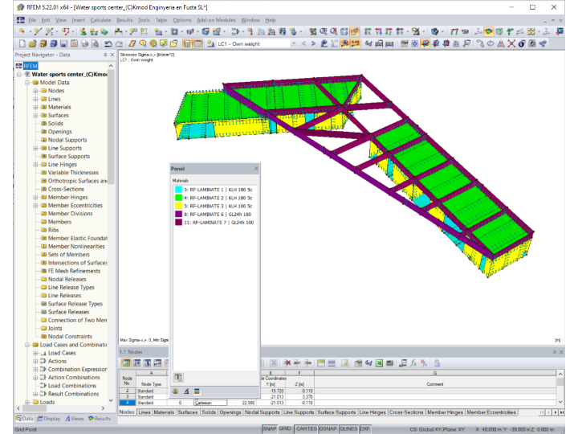Toggle GLINES in status bar
Screen dimensions: 578x434
click(x=348, y=429)
